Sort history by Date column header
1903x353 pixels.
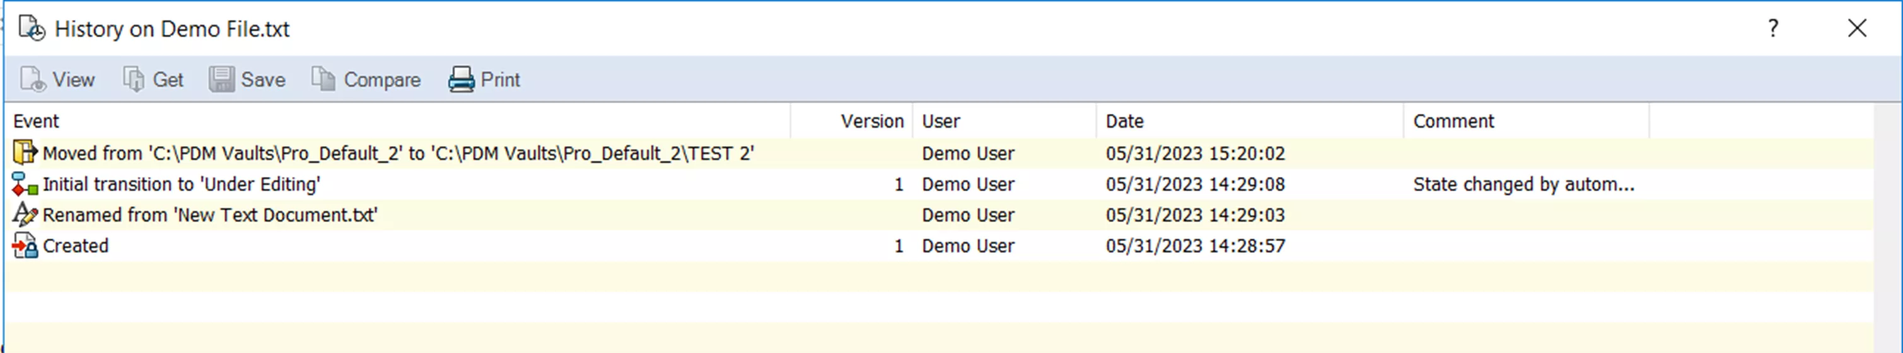click(1124, 121)
